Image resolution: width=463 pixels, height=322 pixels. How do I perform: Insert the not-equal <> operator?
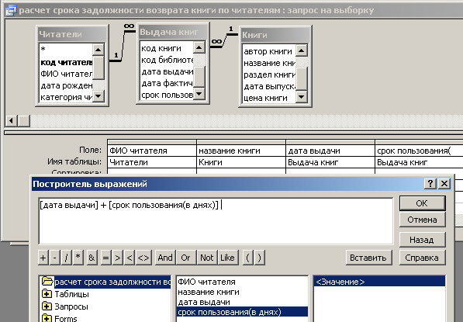[143, 258]
